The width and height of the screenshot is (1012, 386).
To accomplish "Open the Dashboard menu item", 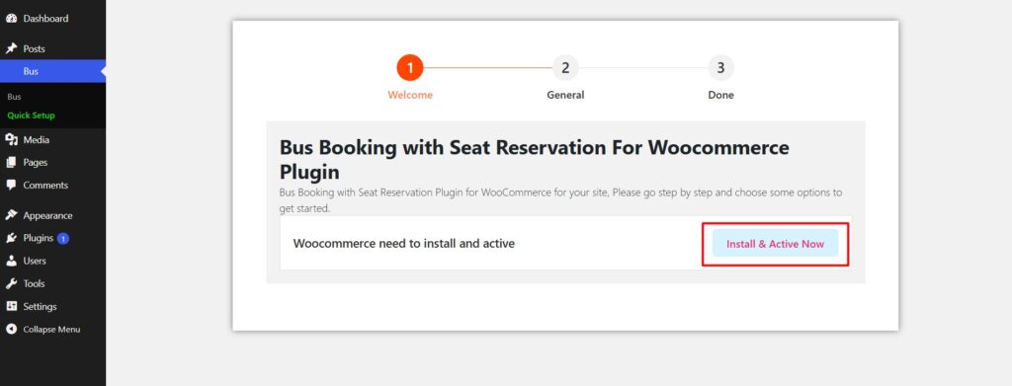I will [x=53, y=19].
